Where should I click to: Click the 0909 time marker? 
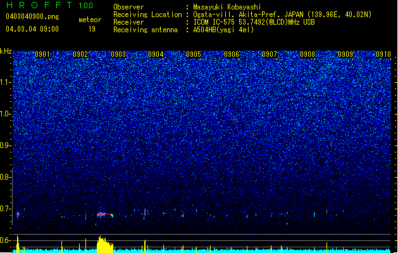(345, 54)
